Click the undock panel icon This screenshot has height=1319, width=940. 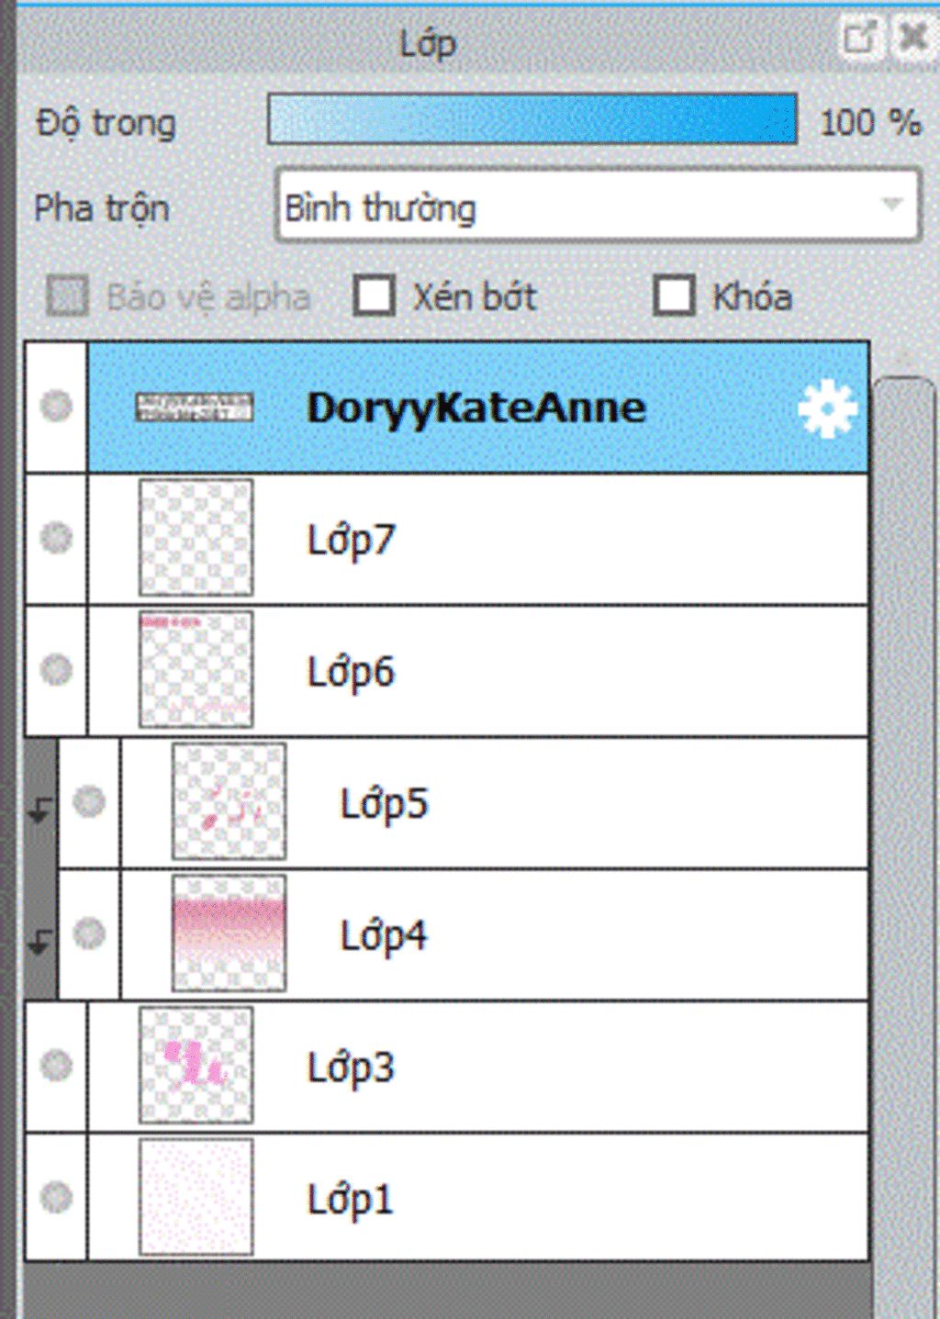point(860,38)
